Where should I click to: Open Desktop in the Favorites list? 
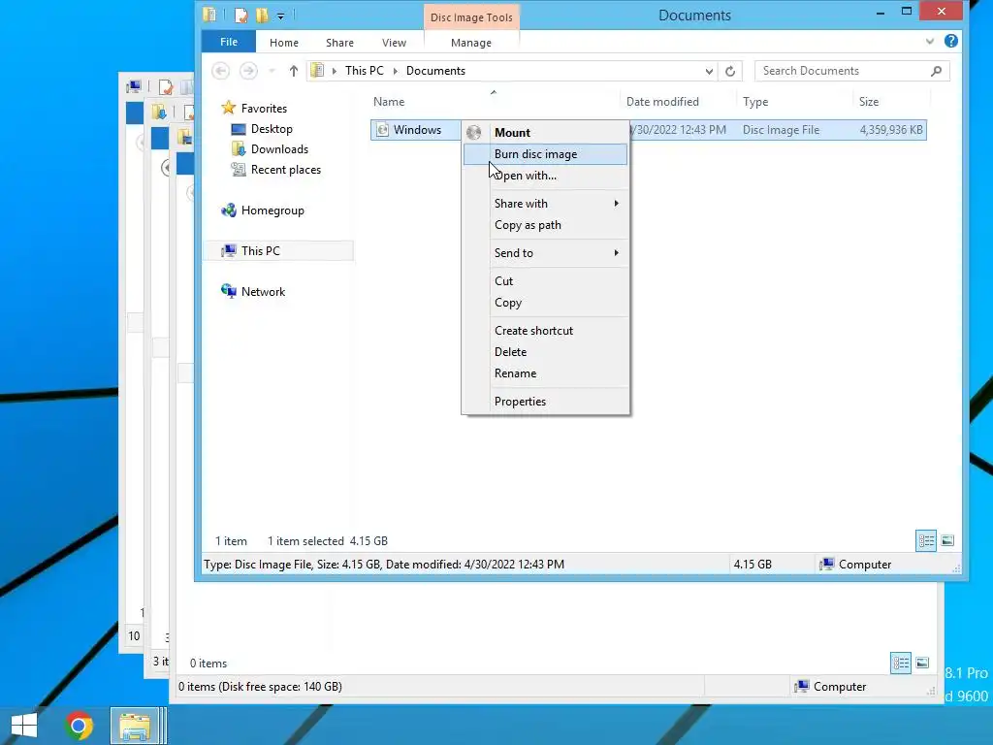click(x=272, y=129)
